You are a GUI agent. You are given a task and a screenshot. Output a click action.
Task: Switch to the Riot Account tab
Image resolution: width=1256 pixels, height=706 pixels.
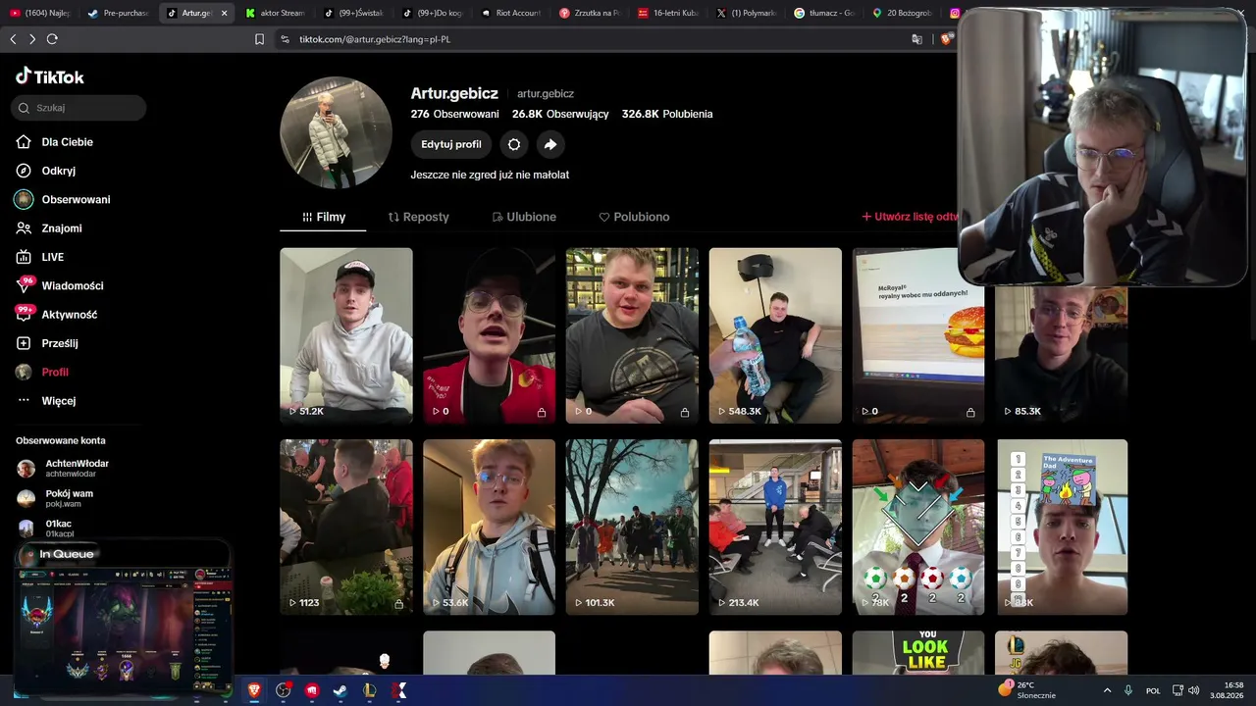(x=512, y=13)
